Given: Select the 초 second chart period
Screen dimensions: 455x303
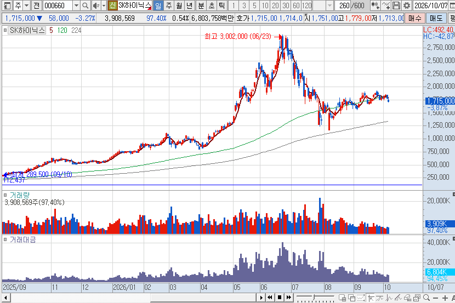Looking at the screenshot, I should click(x=211, y=5).
